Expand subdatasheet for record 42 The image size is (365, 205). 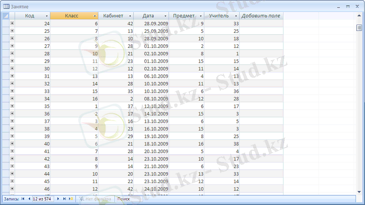pos(12,158)
